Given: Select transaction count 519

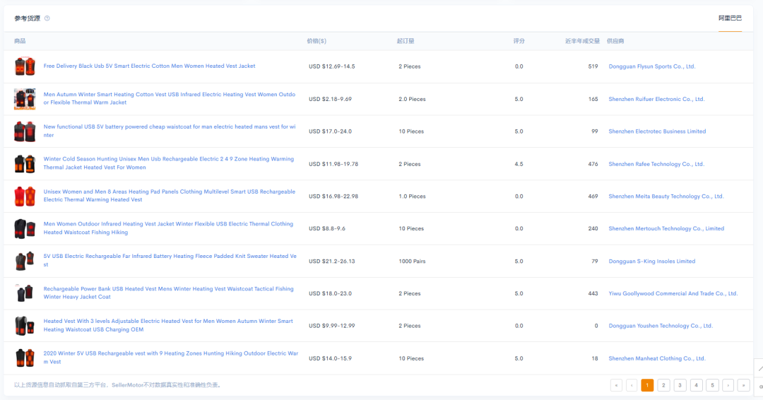Looking at the screenshot, I should coord(593,66).
